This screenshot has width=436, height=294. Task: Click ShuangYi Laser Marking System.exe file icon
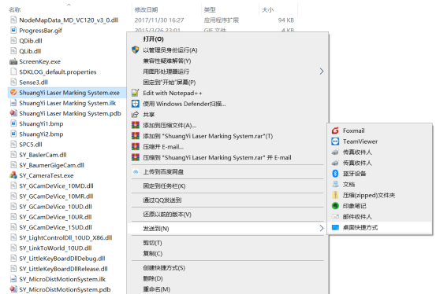tap(13, 92)
